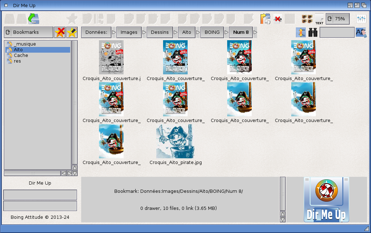The width and height of the screenshot is (371, 233).
Task: Expand the arrow after Num 8 breadcrumb
Action: (255, 32)
